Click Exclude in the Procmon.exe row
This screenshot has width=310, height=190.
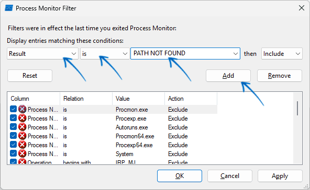pyautogui.click(x=178, y=110)
